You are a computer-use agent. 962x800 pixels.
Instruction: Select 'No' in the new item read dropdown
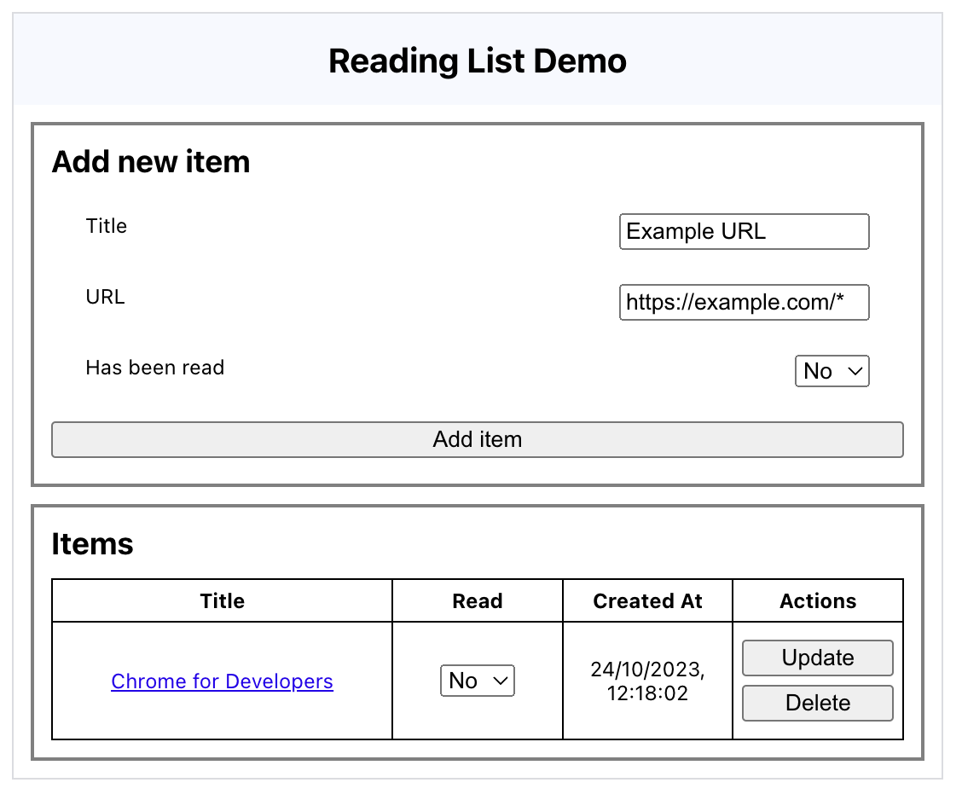831,371
